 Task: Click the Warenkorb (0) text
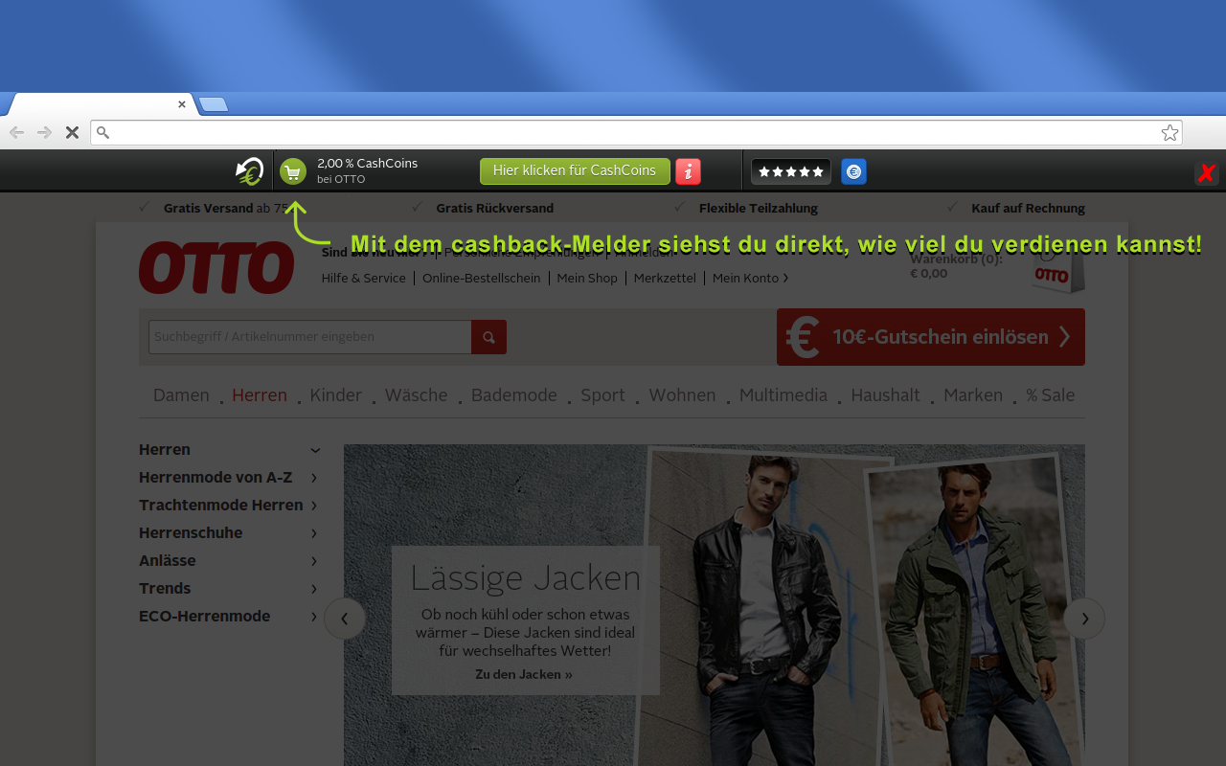(956, 259)
